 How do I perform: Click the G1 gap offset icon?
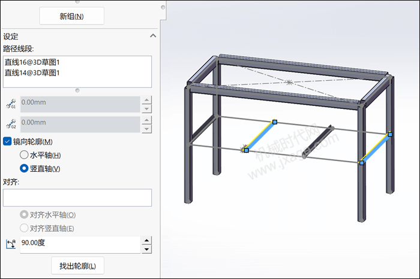click(x=11, y=104)
